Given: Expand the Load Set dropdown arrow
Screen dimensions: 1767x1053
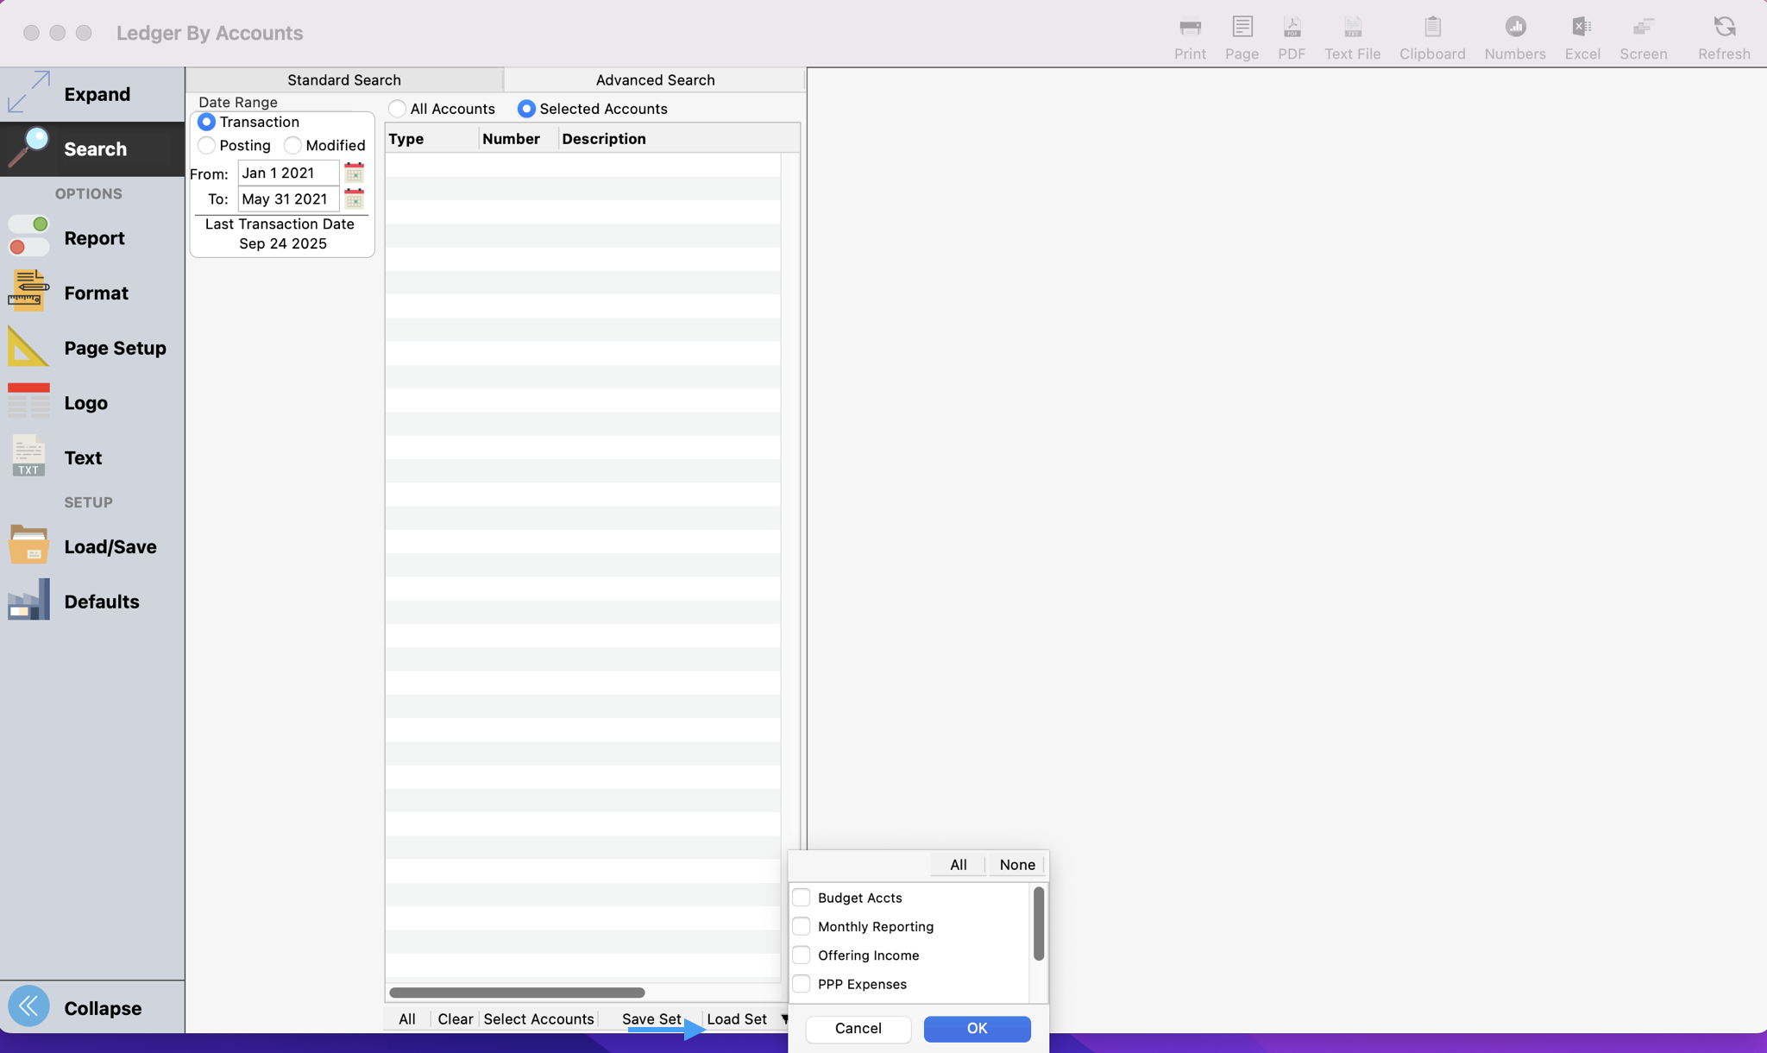Looking at the screenshot, I should pyautogui.click(x=784, y=1018).
